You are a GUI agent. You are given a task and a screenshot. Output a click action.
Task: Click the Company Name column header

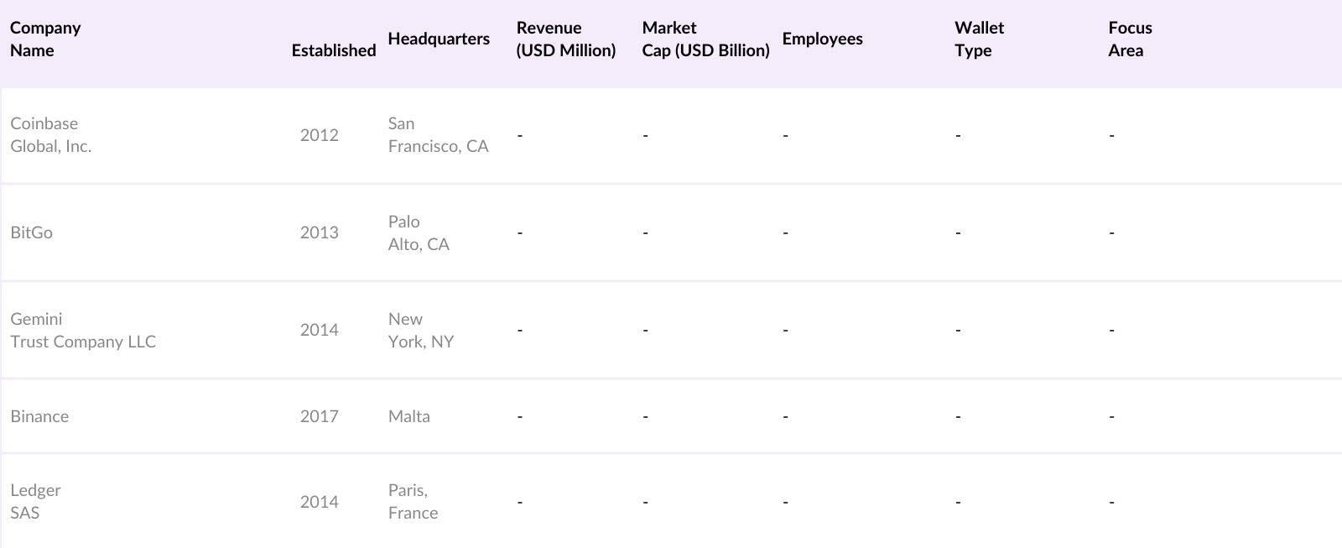[x=45, y=39]
